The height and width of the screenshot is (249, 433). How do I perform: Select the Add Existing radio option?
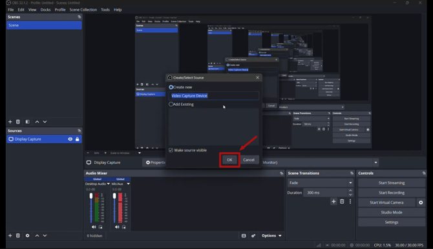pyautogui.click(x=171, y=105)
